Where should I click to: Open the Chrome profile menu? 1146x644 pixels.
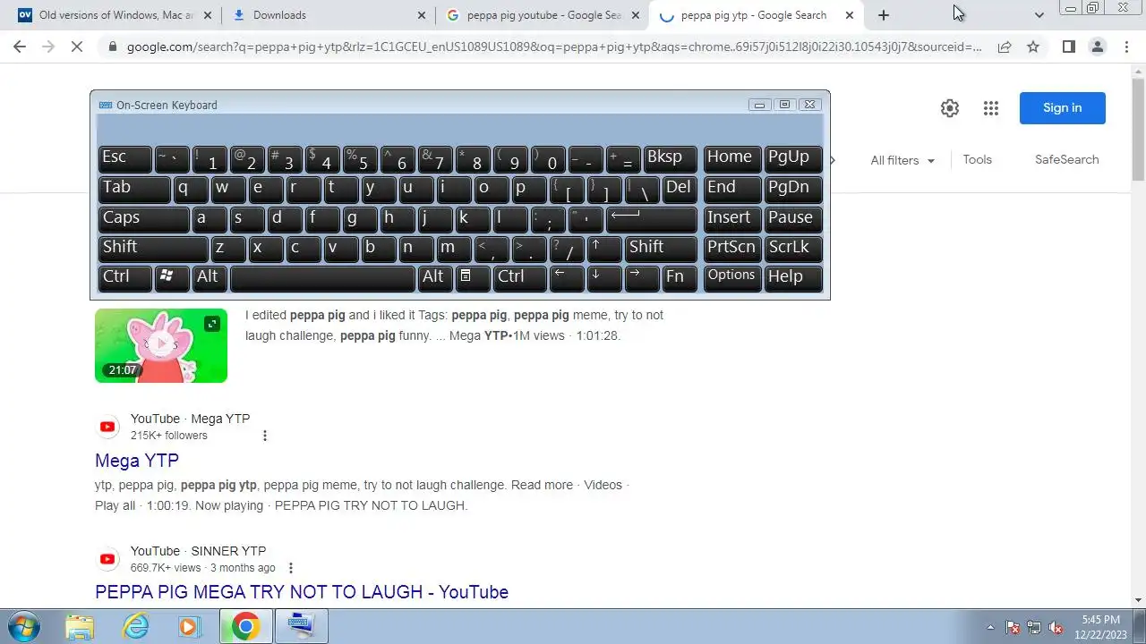pos(1097,47)
